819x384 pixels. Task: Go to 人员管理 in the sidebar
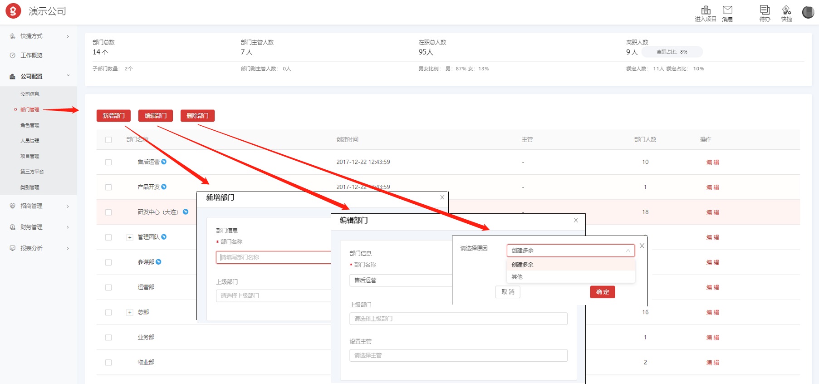pos(30,141)
